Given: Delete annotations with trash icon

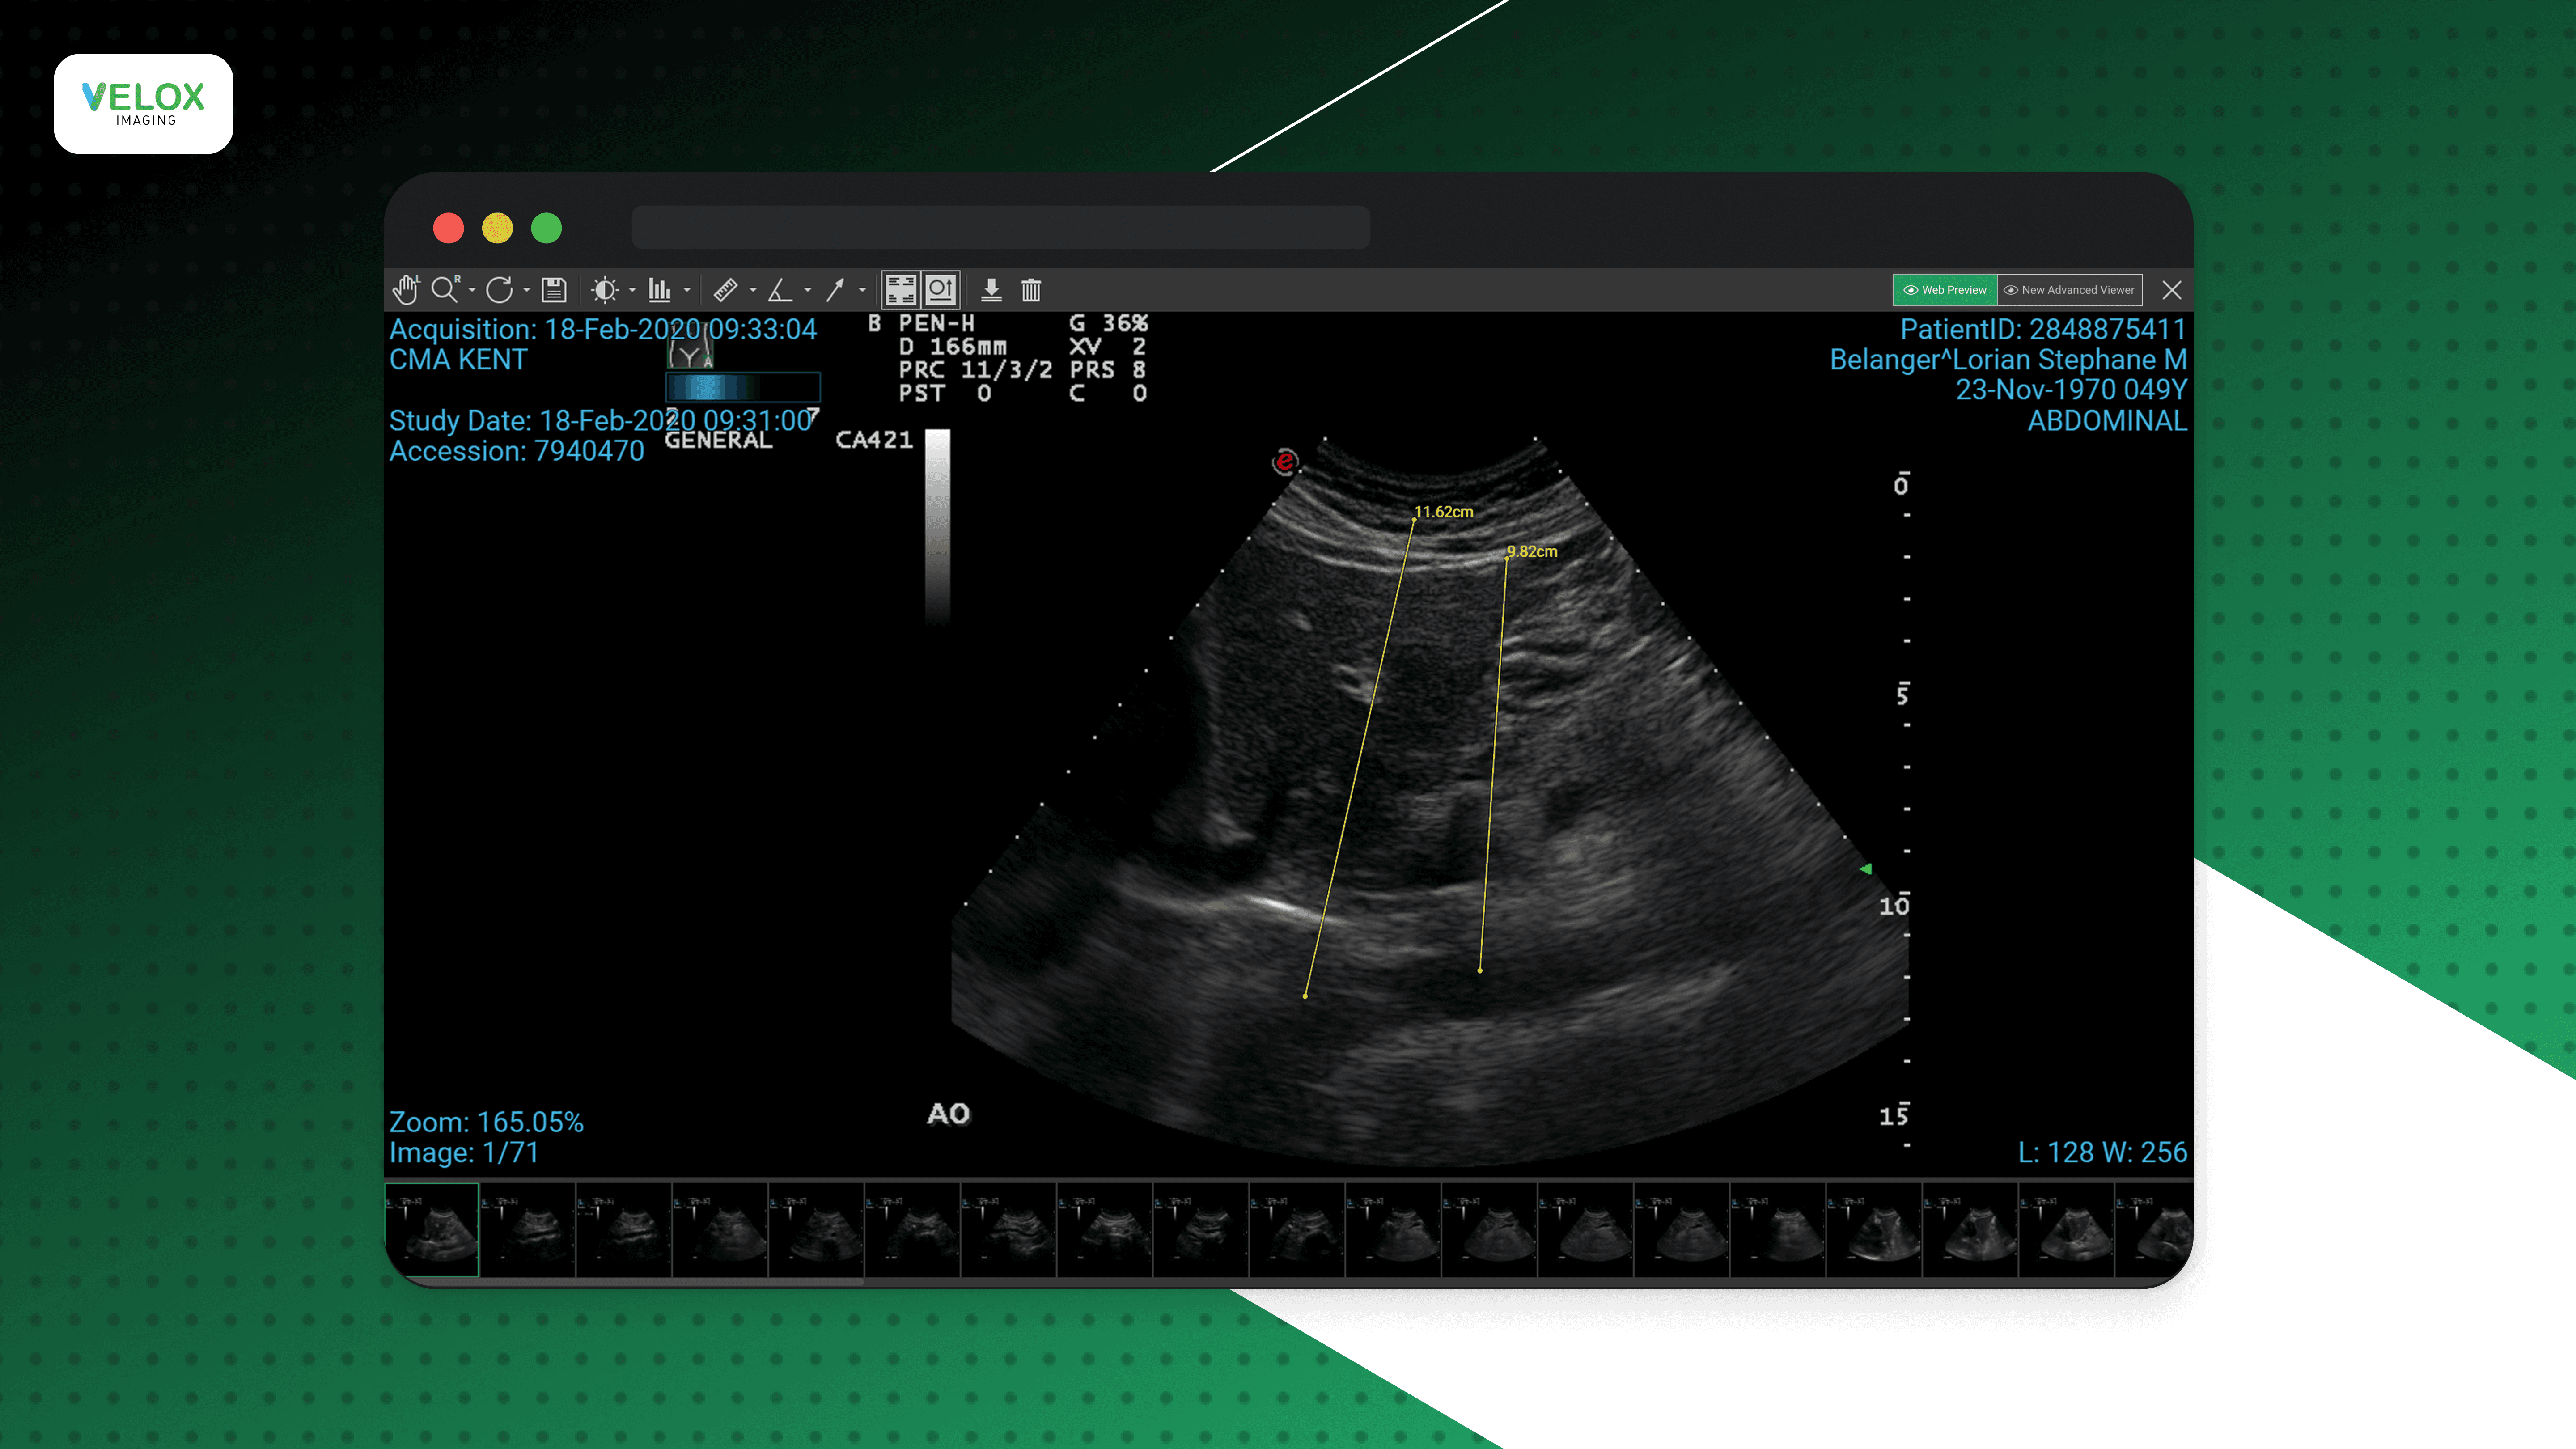Looking at the screenshot, I should coord(1031,290).
